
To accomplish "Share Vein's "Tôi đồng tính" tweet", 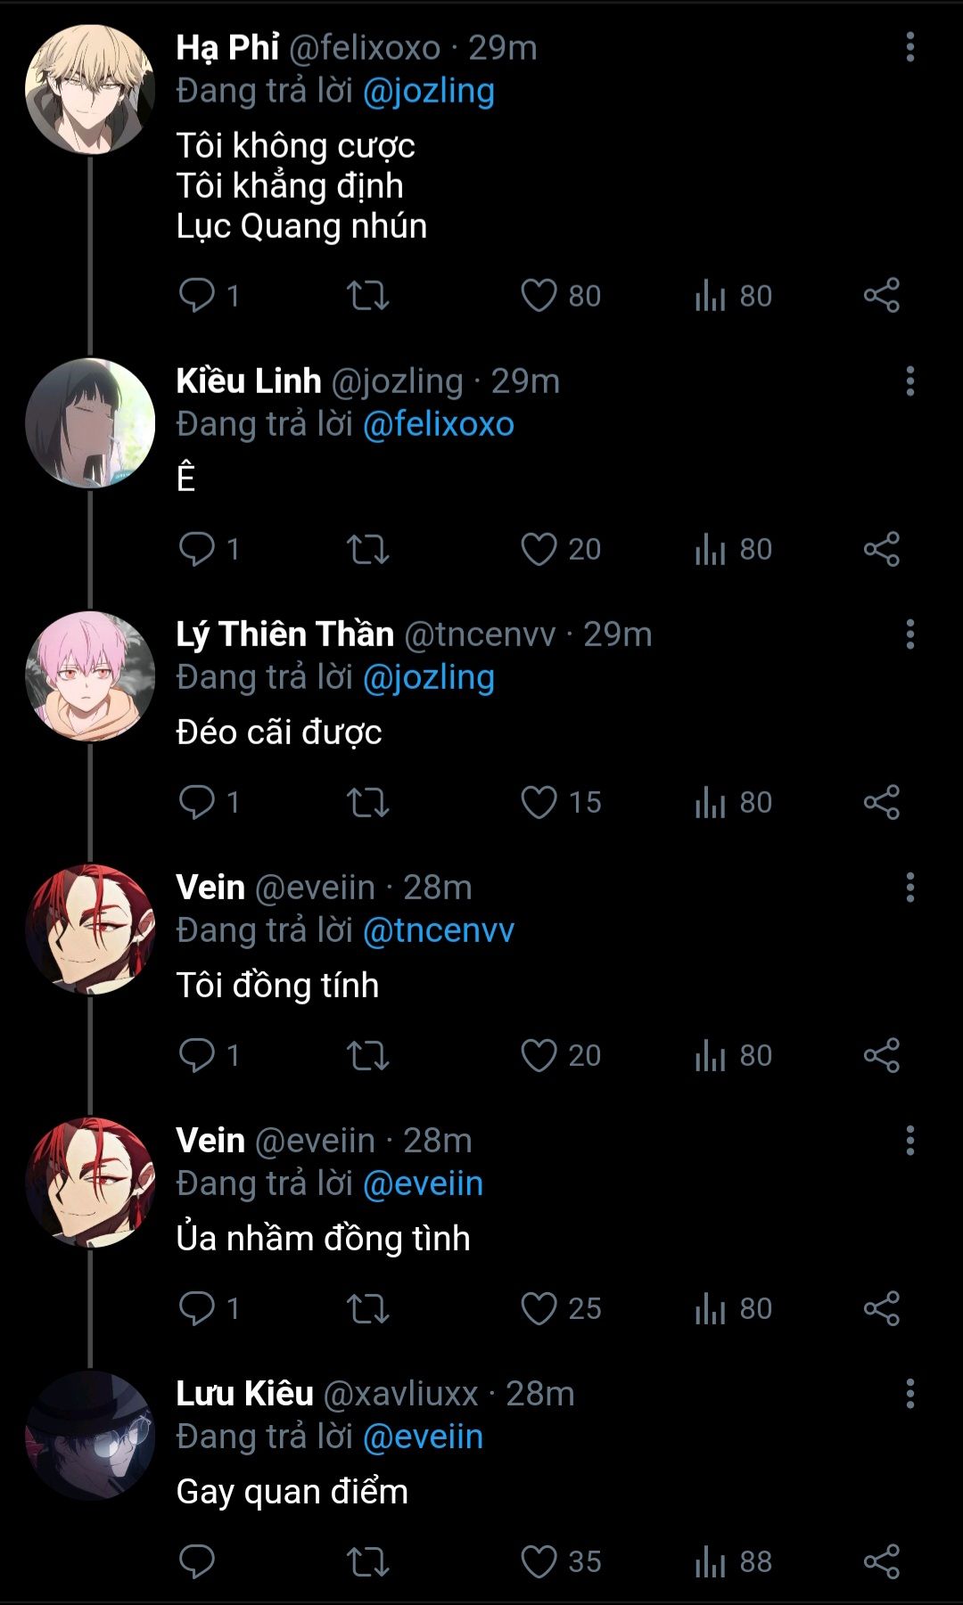I will (881, 1055).
